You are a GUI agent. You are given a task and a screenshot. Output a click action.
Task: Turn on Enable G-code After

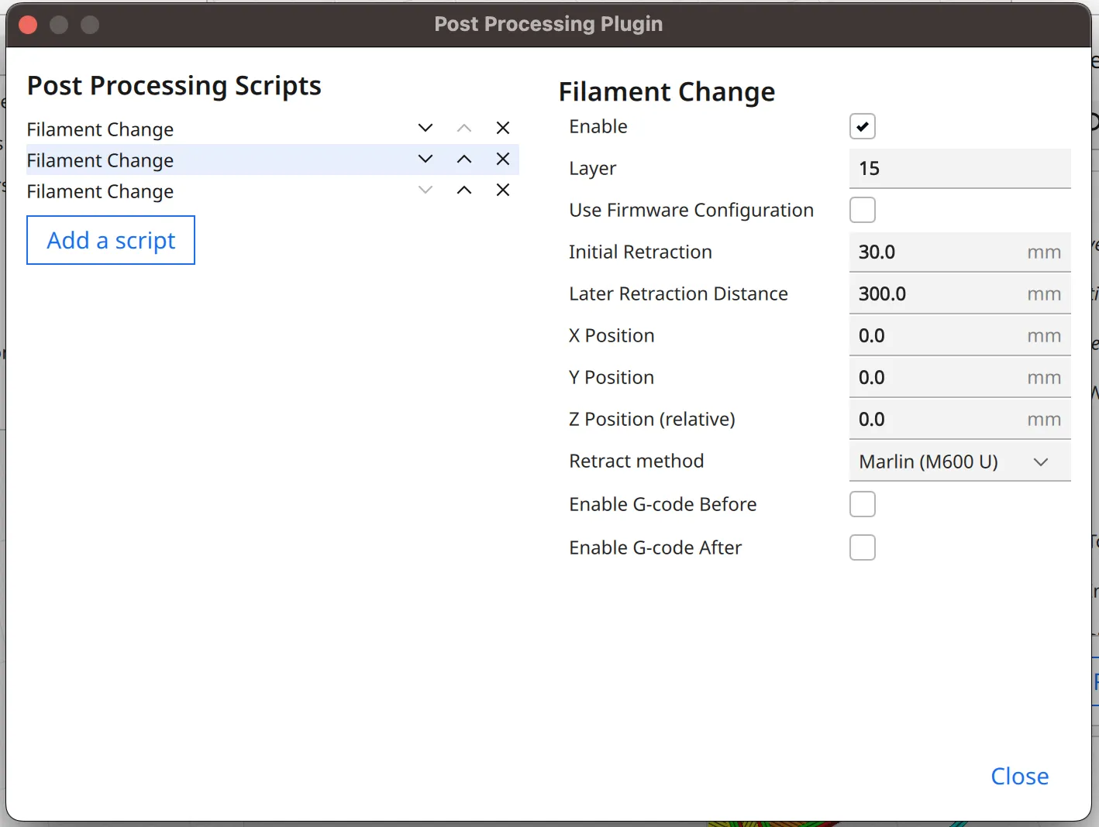[x=863, y=547]
